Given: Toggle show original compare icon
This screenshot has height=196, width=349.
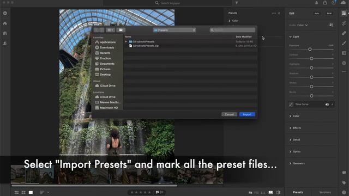Looking at the screenshot, I should coord(278,192).
